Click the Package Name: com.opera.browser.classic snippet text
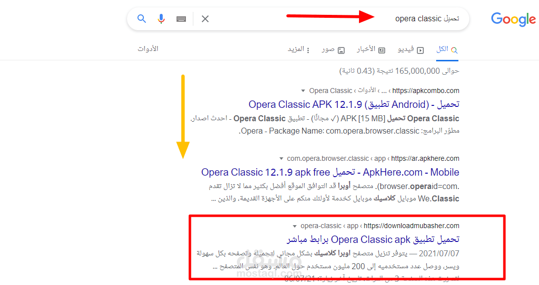The width and height of the screenshot is (539, 285). pyautogui.click(x=344, y=131)
